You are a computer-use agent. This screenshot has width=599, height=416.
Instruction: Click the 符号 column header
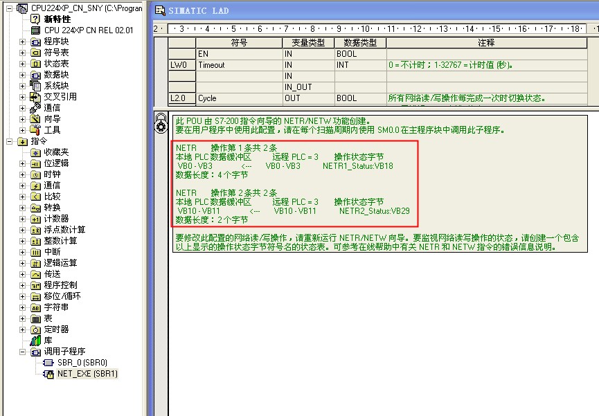pyautogui.click(x=239, y=43)
